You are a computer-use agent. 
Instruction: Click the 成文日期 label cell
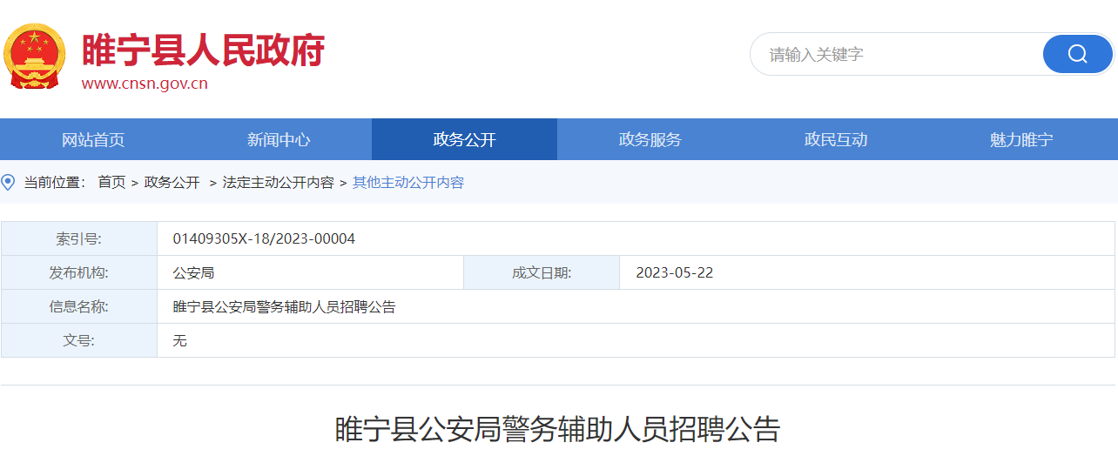542,272
